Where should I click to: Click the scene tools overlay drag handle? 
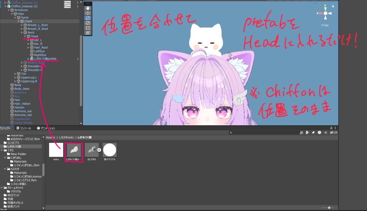point(88,4)
